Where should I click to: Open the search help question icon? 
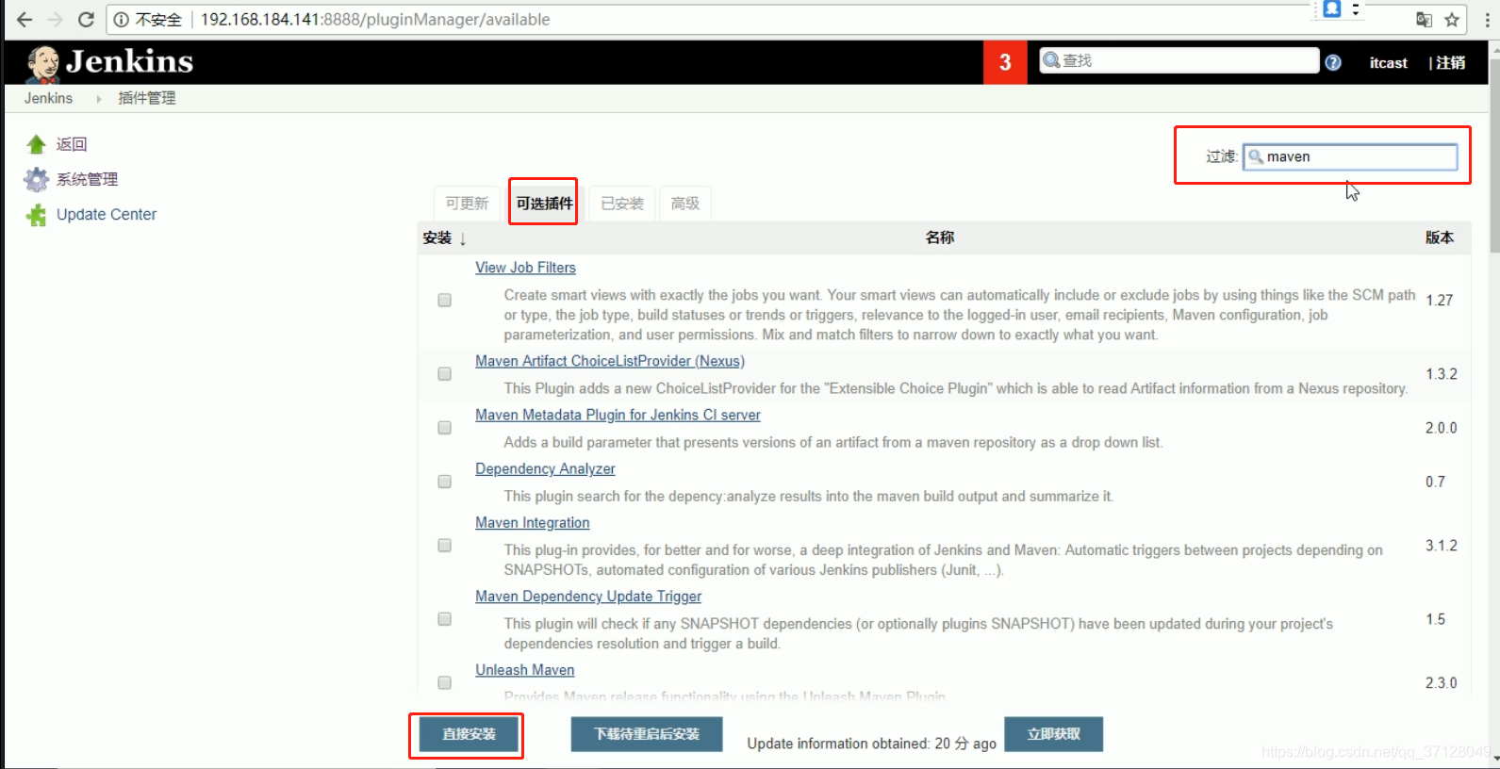pyautogui.click(x=1333, y=62)
